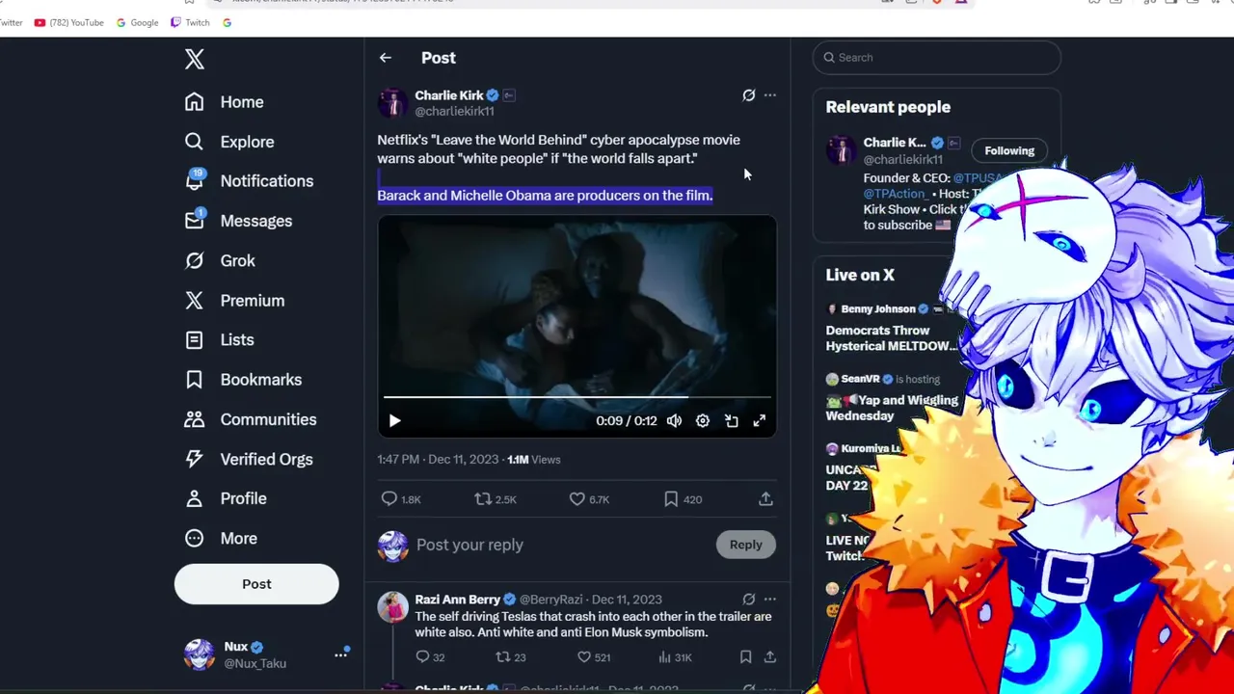Image resolution: width=1234 pixels, height=694 pixels.
Task: Share Charlie Kirk's post
Action: 765,499
